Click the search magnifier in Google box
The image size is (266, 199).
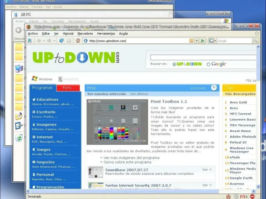point(255,41)
